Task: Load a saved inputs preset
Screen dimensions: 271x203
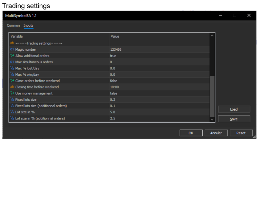Action: (234, 109)
